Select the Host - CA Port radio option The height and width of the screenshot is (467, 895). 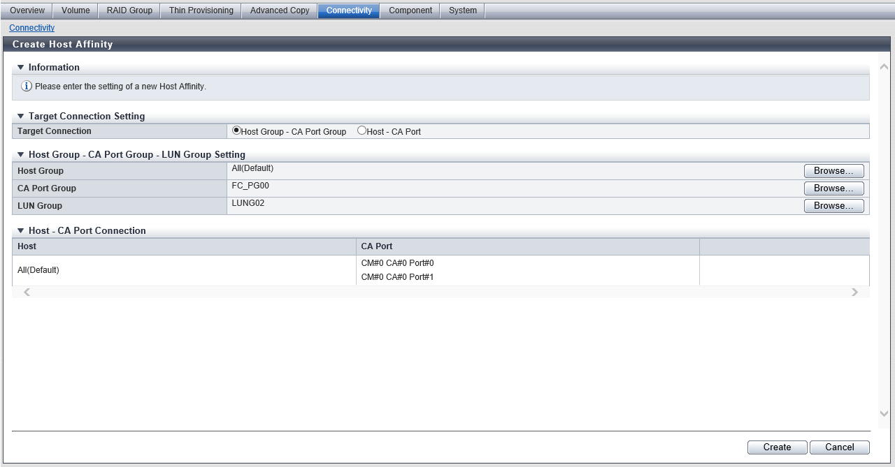coord(361,131)
